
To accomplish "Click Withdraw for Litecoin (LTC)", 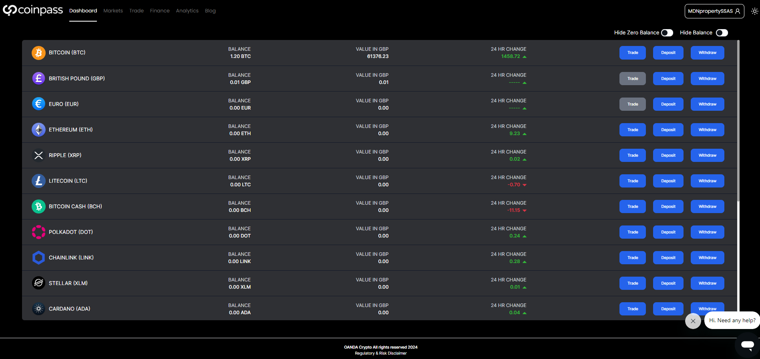I will [708, 181].
